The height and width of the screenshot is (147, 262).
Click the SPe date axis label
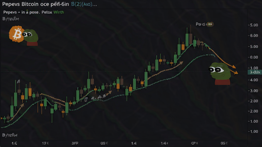click(194, 143)
